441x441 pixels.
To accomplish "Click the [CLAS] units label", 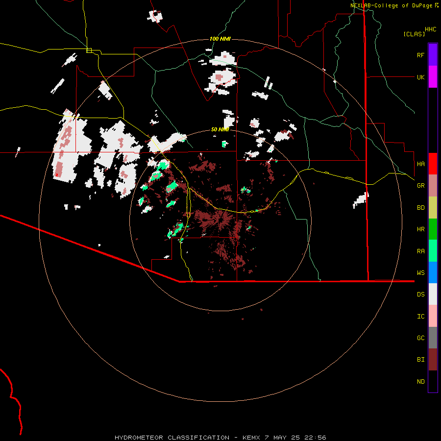I will point(414,34).
